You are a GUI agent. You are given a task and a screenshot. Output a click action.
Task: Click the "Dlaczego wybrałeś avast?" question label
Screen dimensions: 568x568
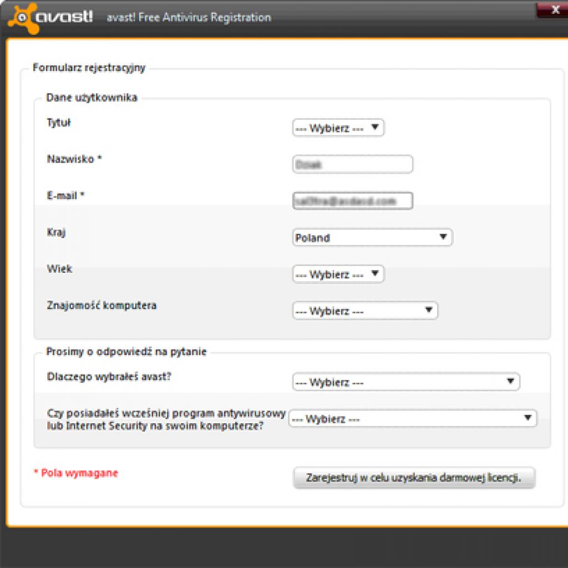tap(109, 377)
